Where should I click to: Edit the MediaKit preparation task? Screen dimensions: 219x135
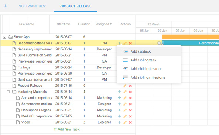(x=125, y=116)
